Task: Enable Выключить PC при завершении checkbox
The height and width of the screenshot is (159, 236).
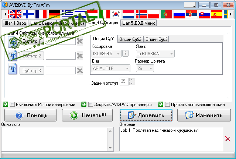Action: [x=12, y=105]
